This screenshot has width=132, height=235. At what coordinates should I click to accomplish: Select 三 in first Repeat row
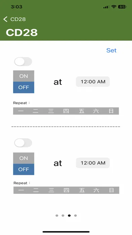[x=51, y=111]
